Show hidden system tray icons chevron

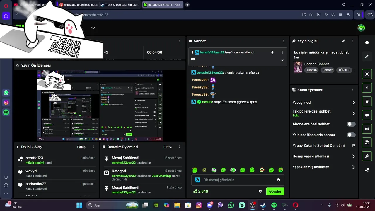coord(322,205)
